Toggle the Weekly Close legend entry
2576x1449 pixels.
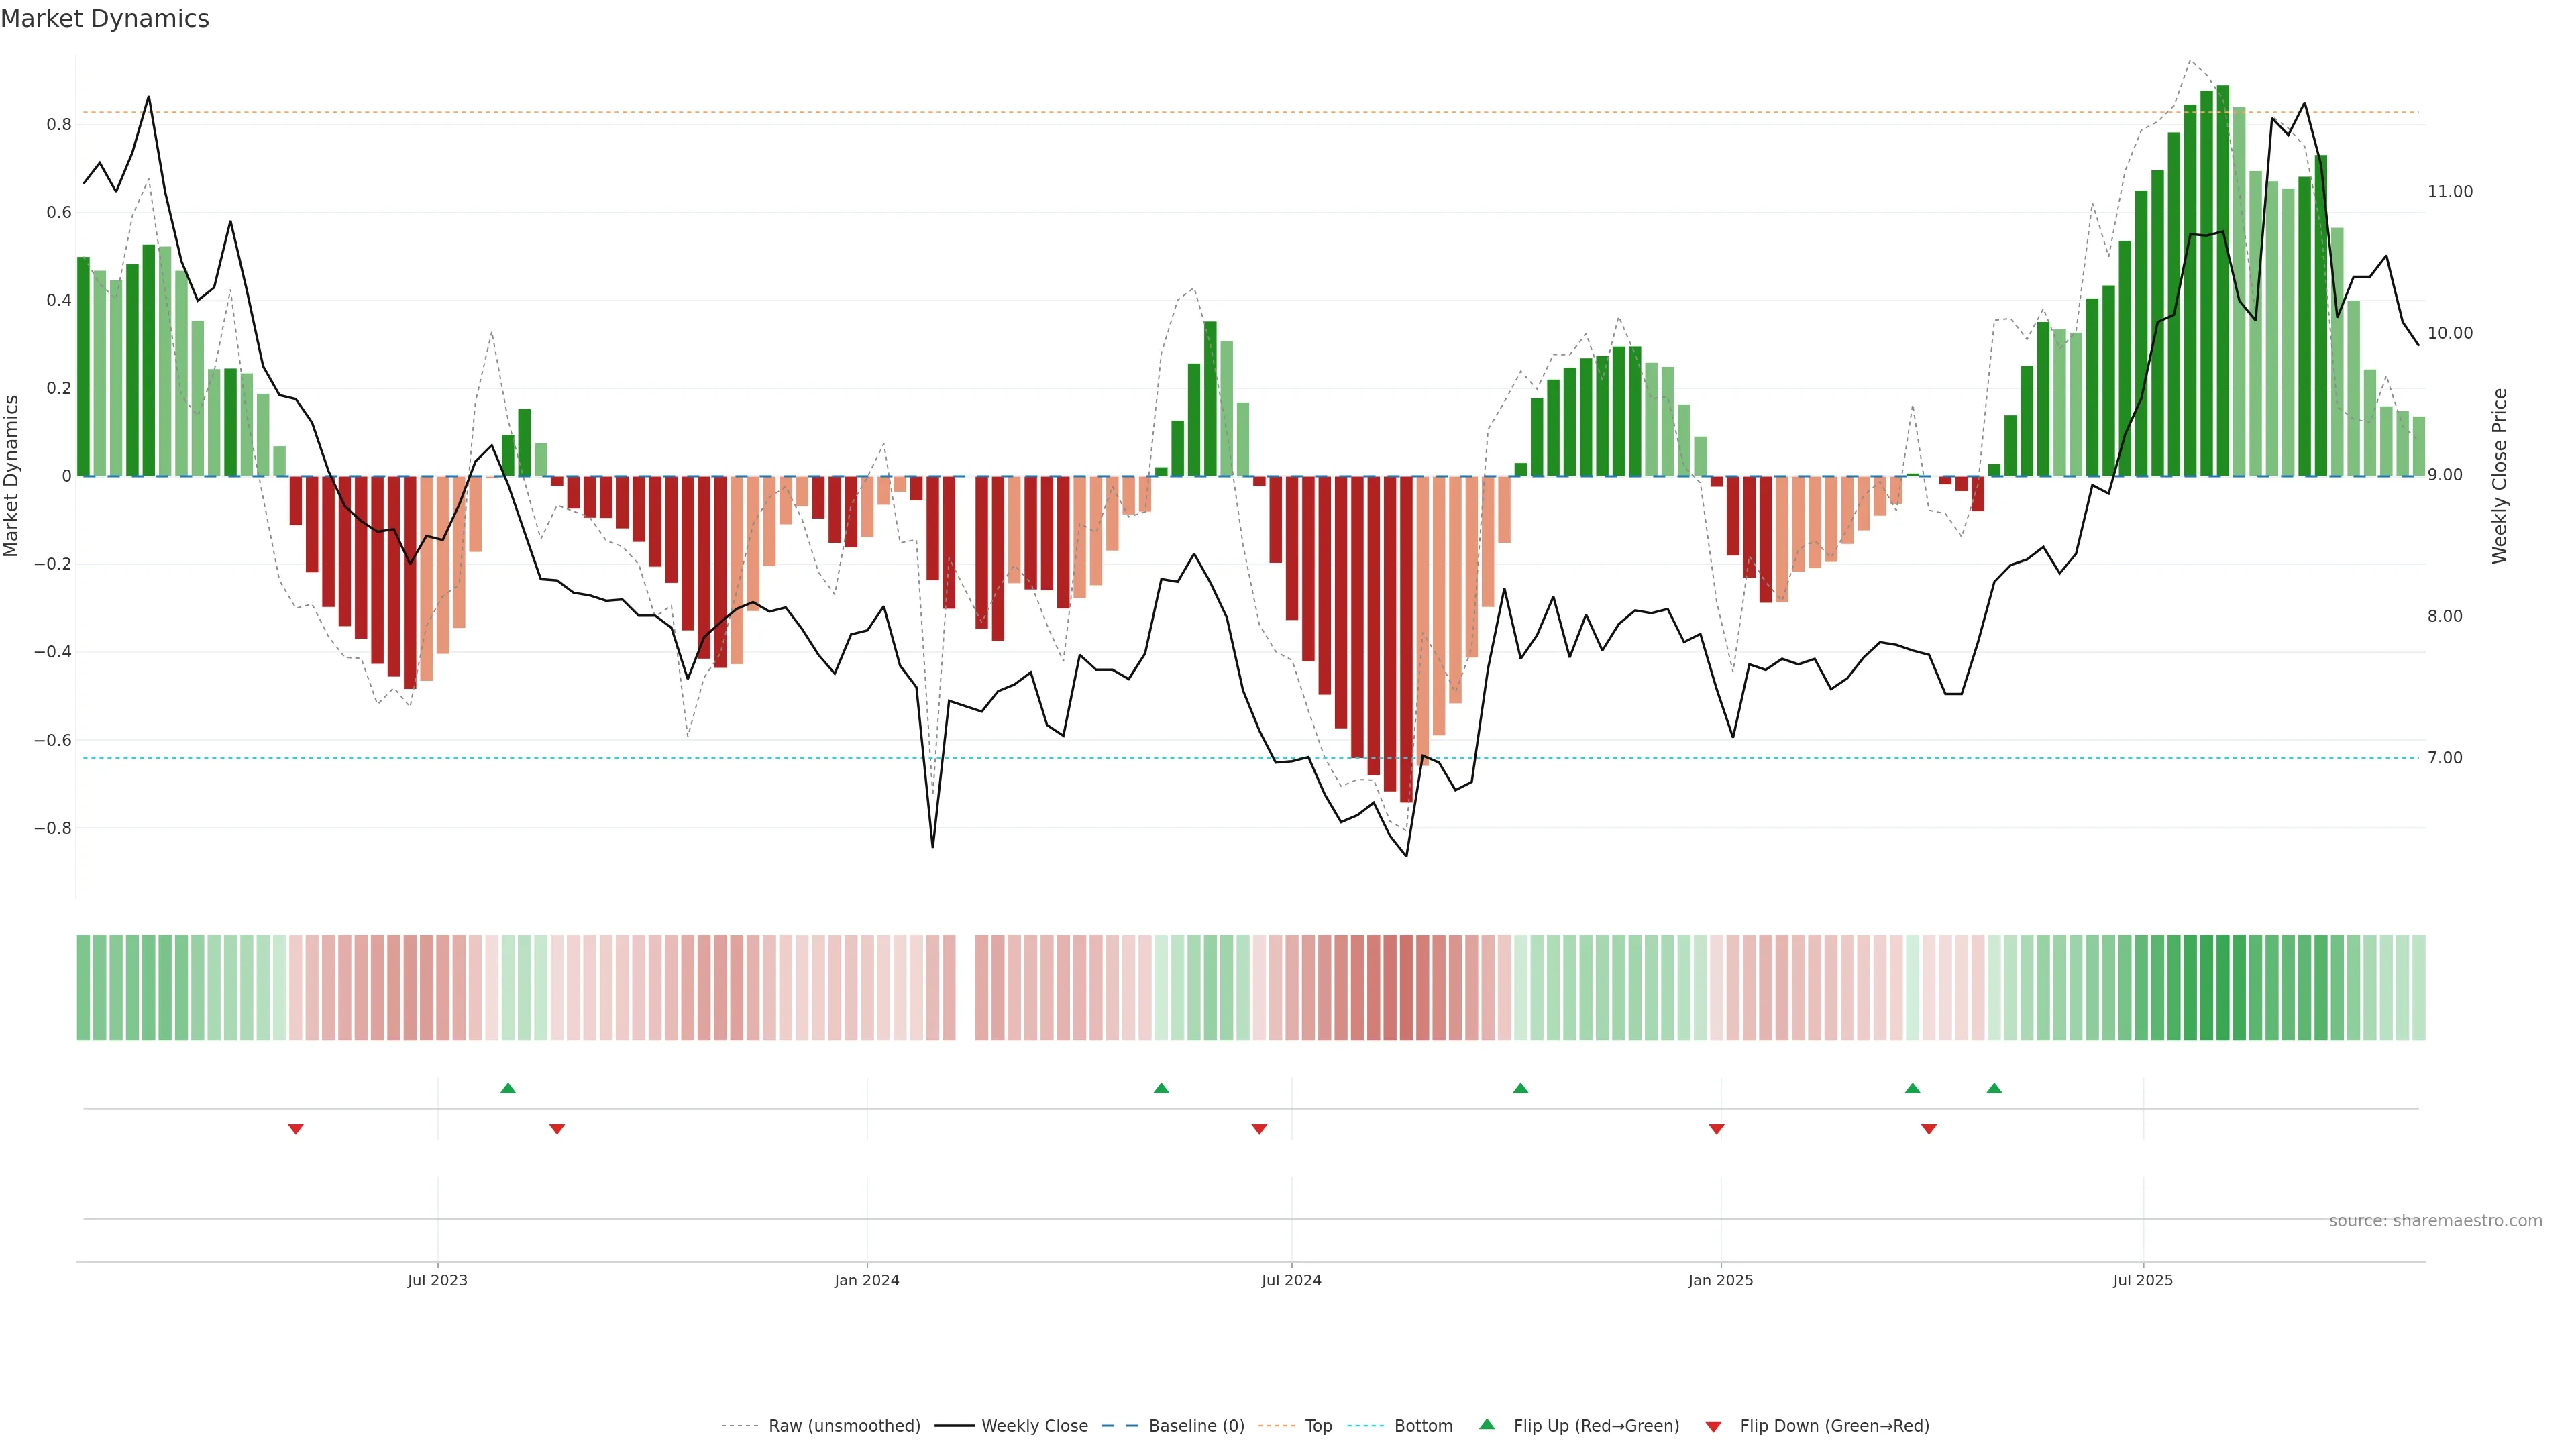tap(1034, 1426)
